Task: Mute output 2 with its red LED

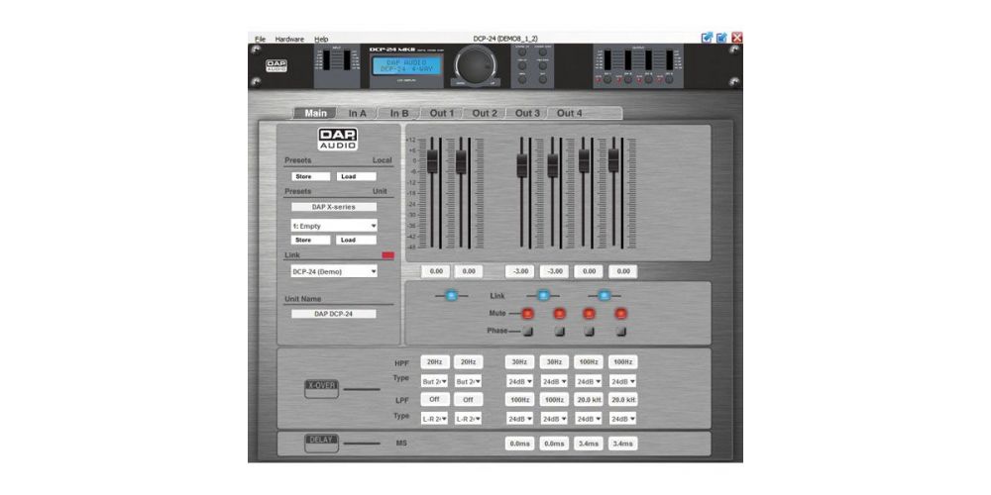Action: pyautogui.click(x=559, y=313)
